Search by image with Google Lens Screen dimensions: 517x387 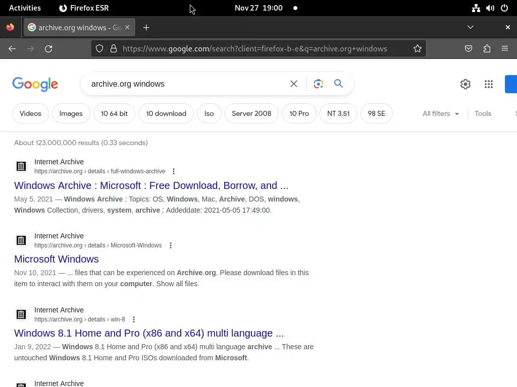tap(318, 84)
